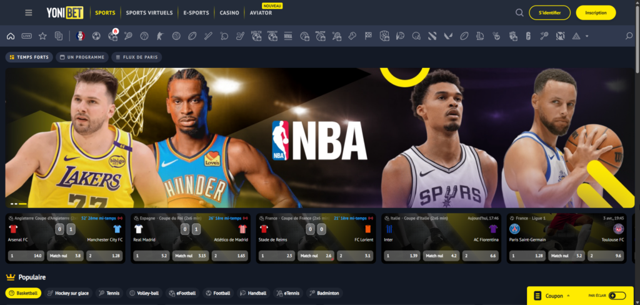Click the S'identifier login button
Image resolution: width=640 pixels, height=305 pixels.
click(x=549, y=12)
